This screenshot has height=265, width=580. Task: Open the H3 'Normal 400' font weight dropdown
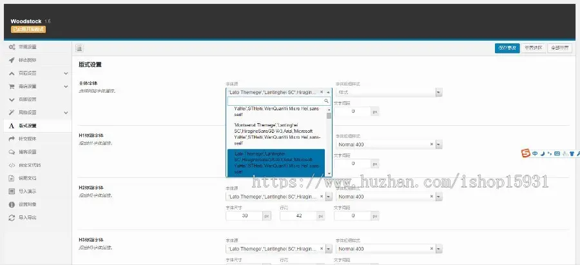point(439,249)
